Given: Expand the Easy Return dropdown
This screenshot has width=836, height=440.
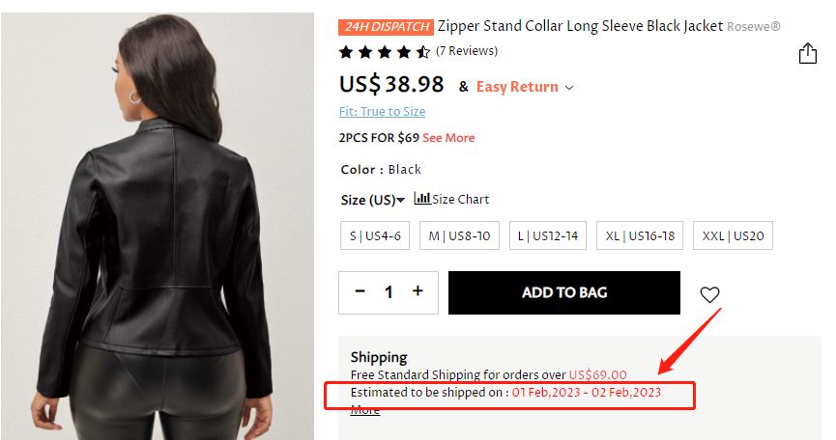Looking at the screenshot, I should point(525,87).
